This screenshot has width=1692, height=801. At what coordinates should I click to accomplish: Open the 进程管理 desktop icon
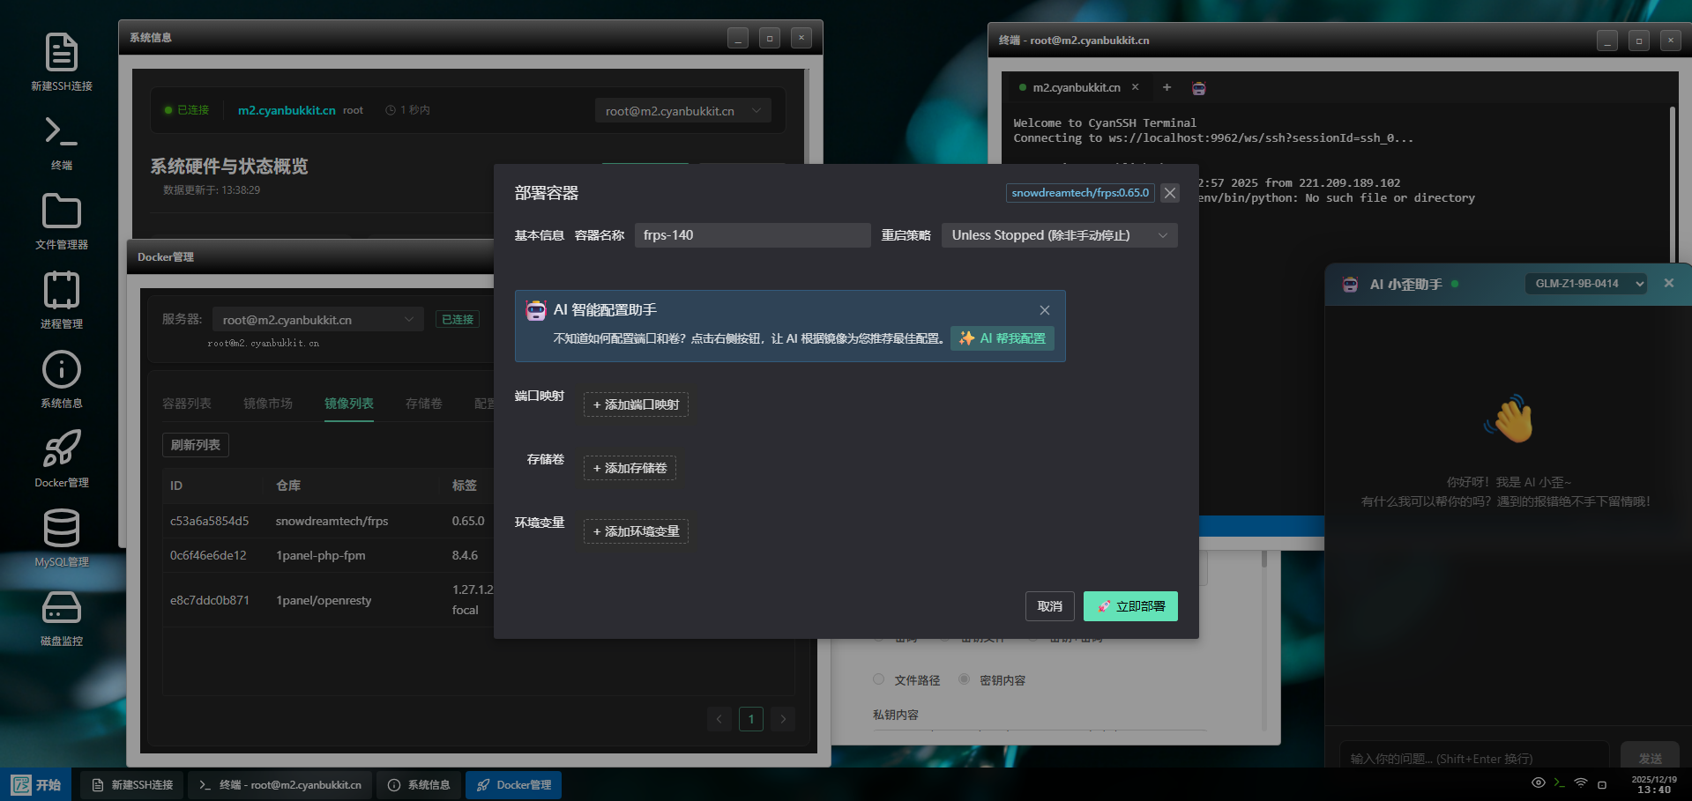point(61,300)
